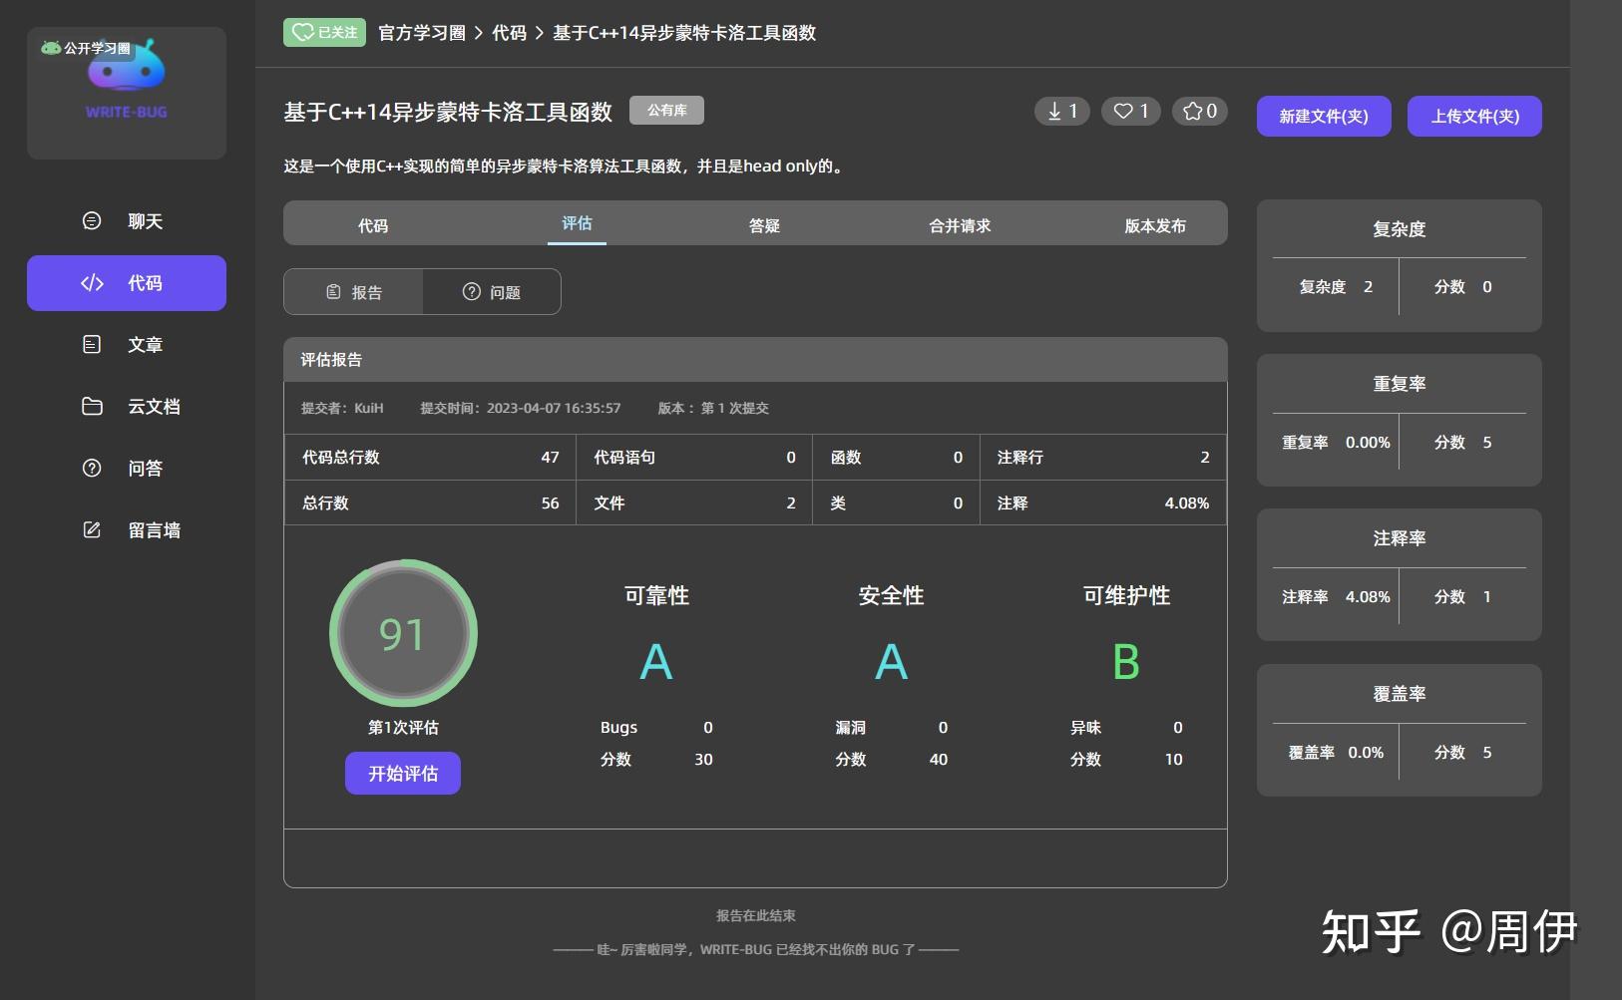Navigate to 官方学习圈 in the breadcrumb
Image resolution: width=1622 pixels, height=1000 pixels.
[422, 32]
